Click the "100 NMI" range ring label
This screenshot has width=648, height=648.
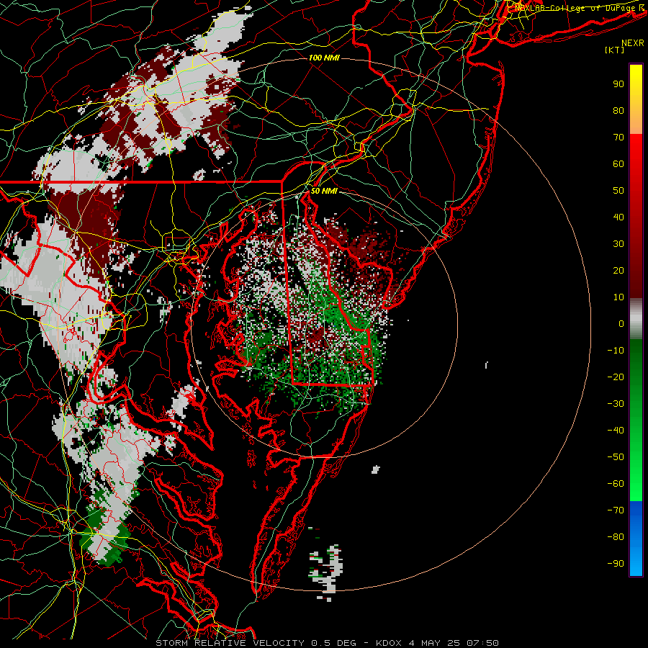pos(324,58)
